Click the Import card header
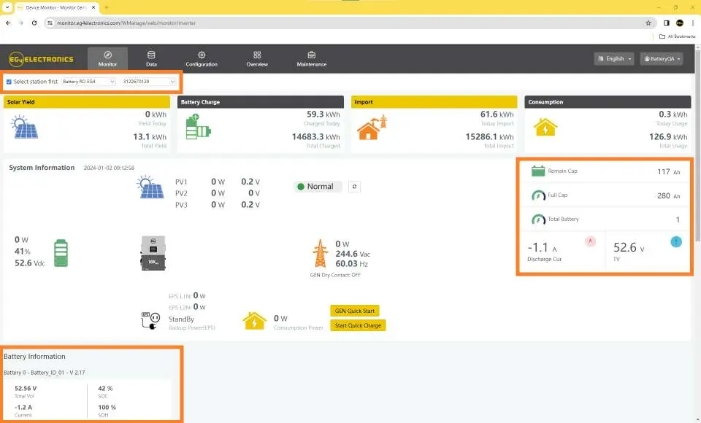 click(434, 102)
